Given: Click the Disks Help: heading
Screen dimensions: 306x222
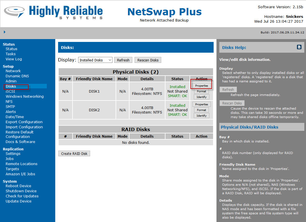Looking at the screenshot, I should point(234,48).
